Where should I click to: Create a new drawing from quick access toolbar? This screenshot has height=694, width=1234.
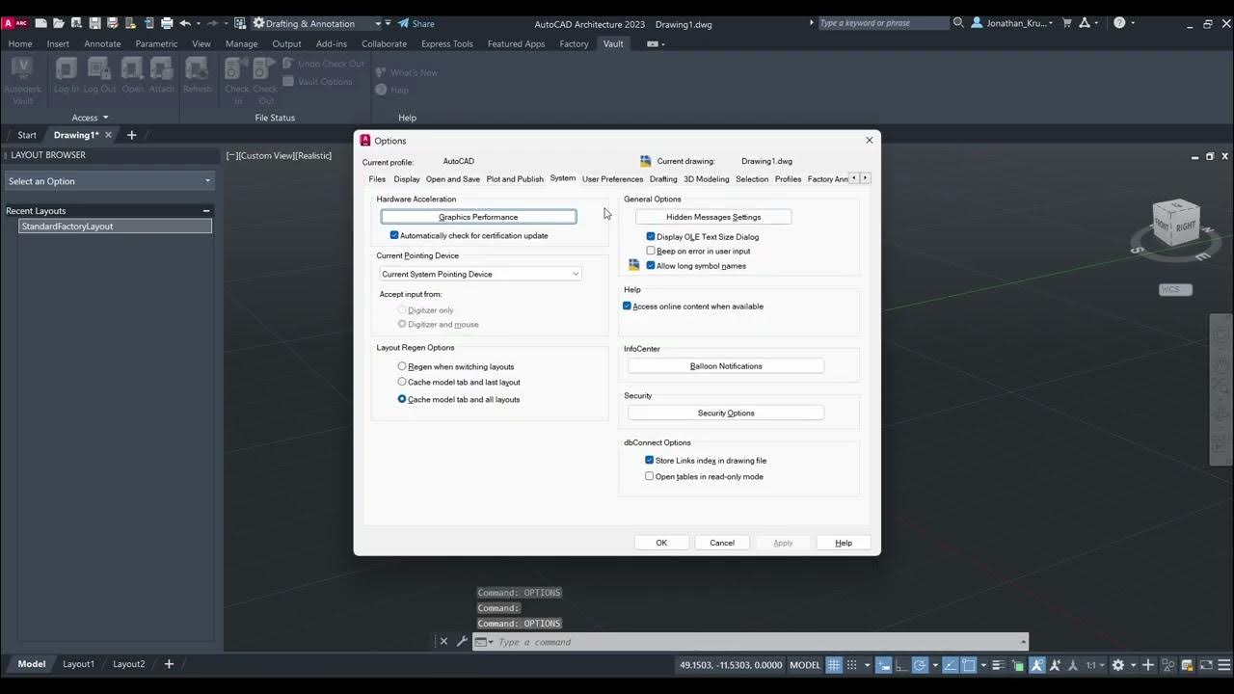(x=41, y=23)
